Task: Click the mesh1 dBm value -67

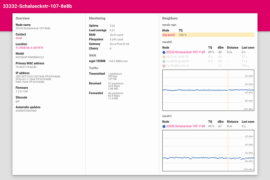Action: coord(220,126)
